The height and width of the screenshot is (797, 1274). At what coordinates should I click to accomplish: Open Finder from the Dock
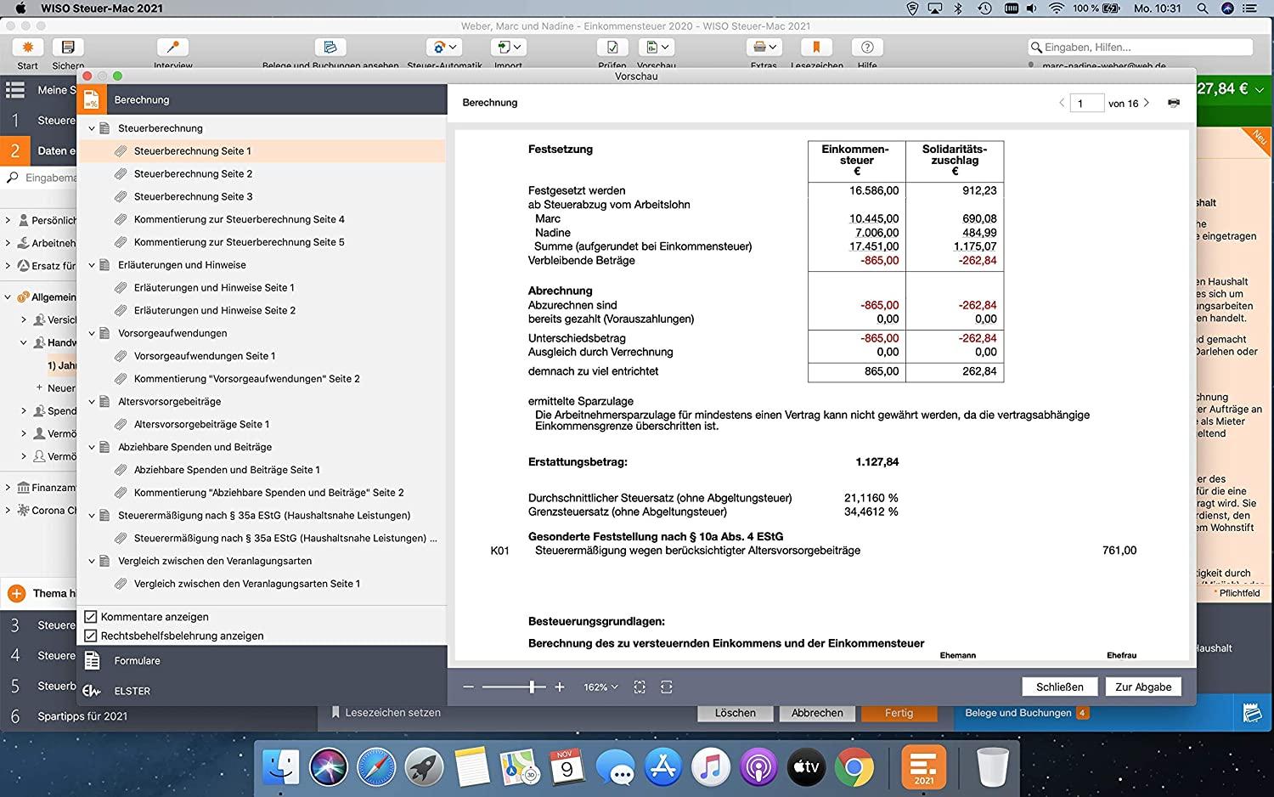tap(280, 768)
